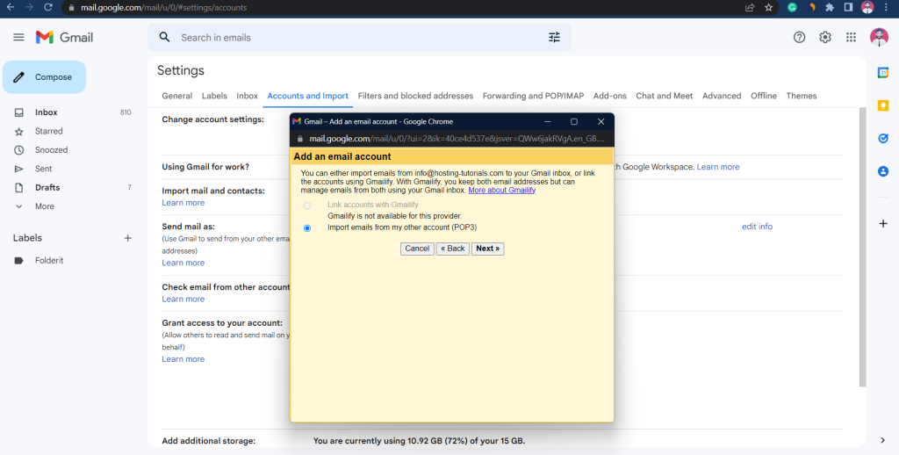Screen dimensions: 899x455
Task: Bookmark this page with star icon
Action: coord(768,7)
